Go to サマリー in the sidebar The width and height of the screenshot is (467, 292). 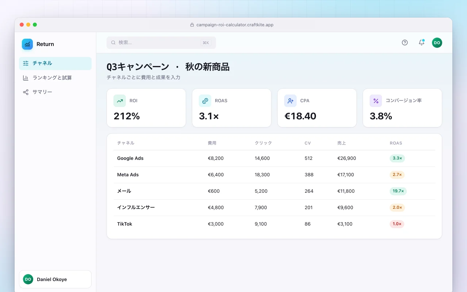(x=55, y=92)
